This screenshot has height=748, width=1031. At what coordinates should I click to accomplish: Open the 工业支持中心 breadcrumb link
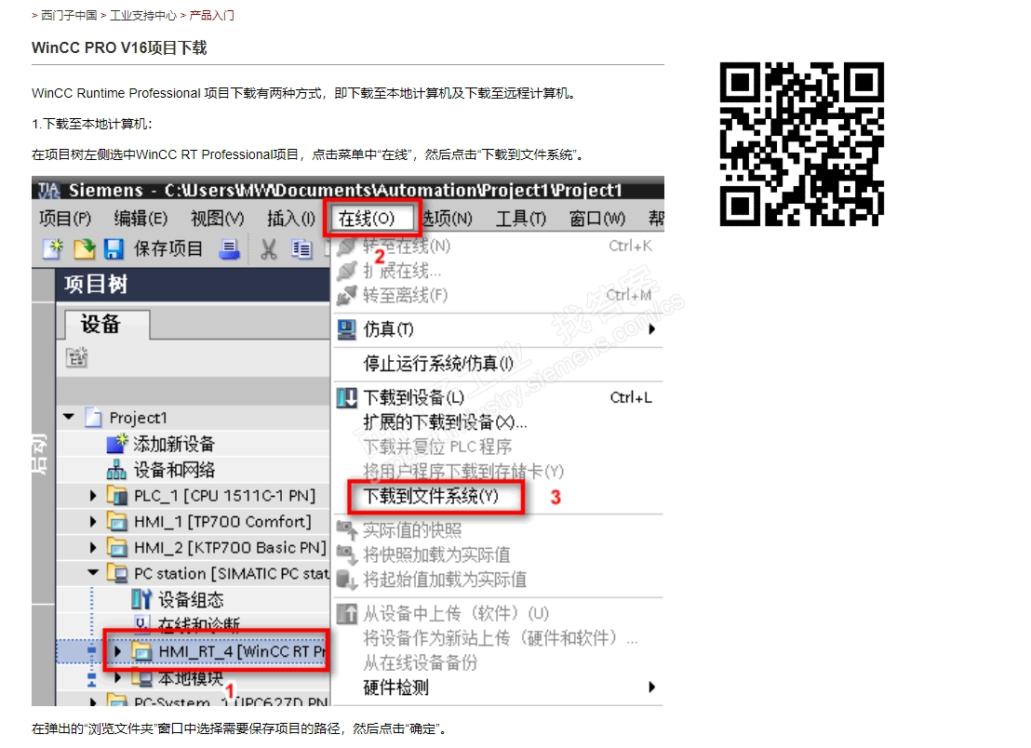[x=143, y=15]
